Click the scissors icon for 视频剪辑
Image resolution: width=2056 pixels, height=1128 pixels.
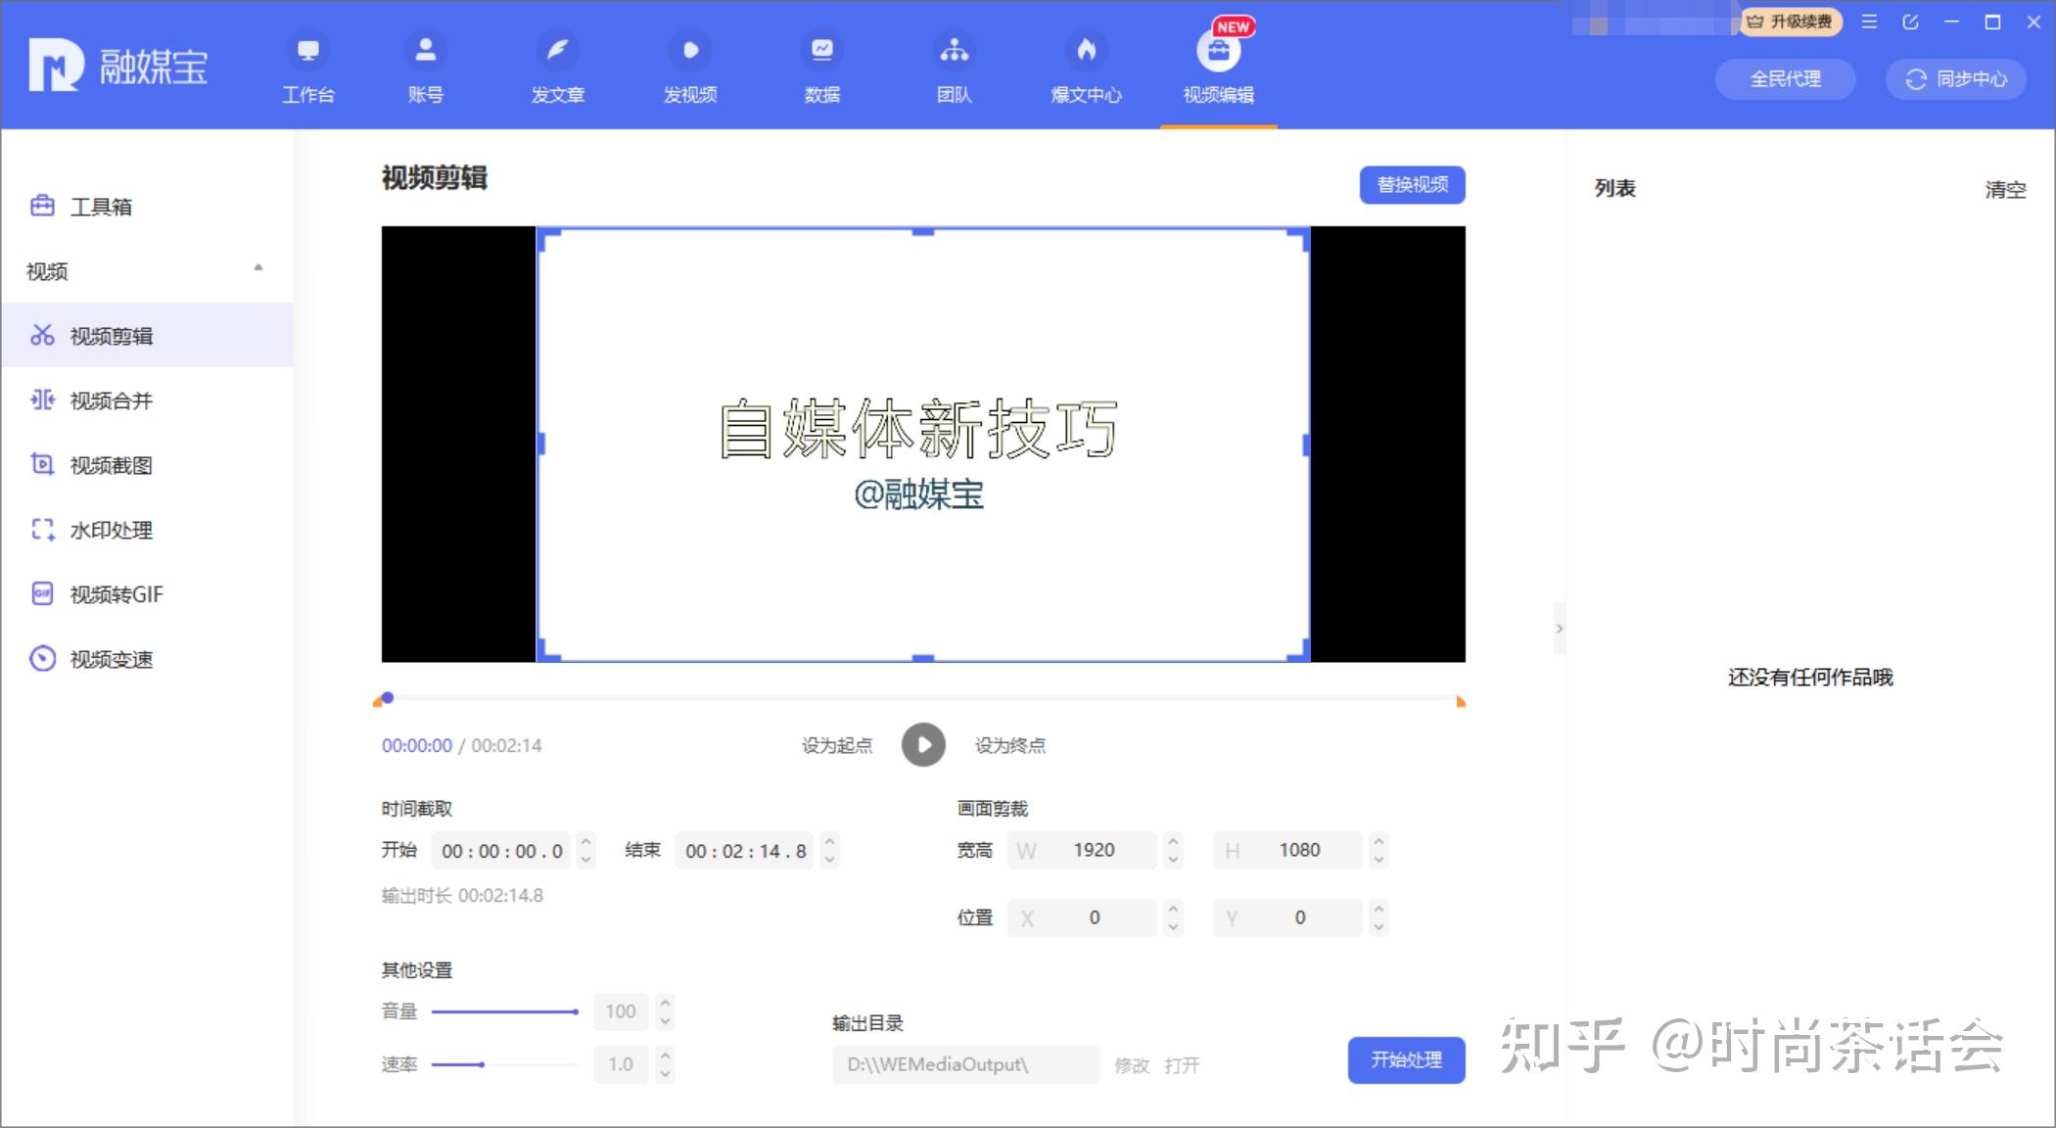click(x=42, y=335)
